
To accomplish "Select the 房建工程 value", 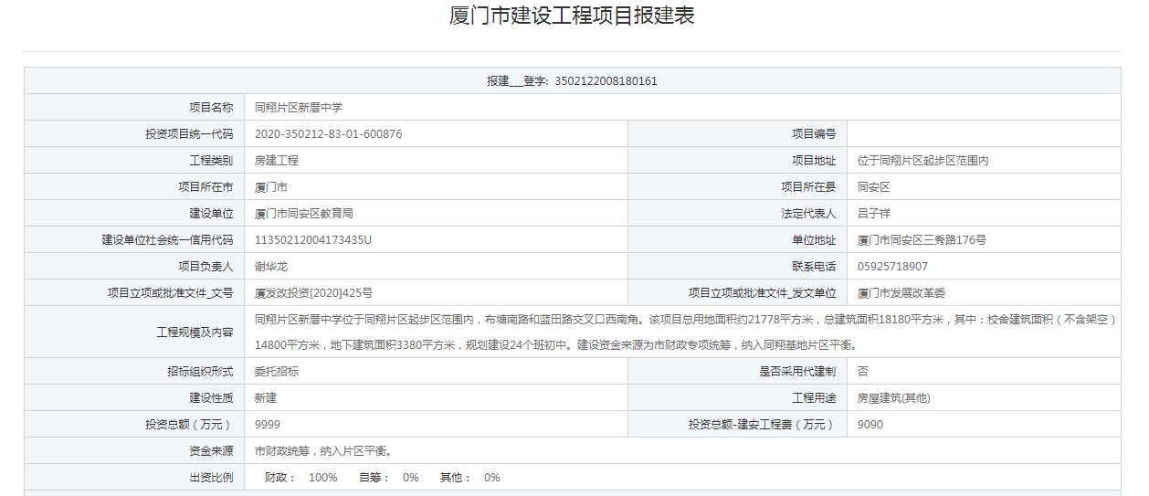I will click(x=277, y=161).
